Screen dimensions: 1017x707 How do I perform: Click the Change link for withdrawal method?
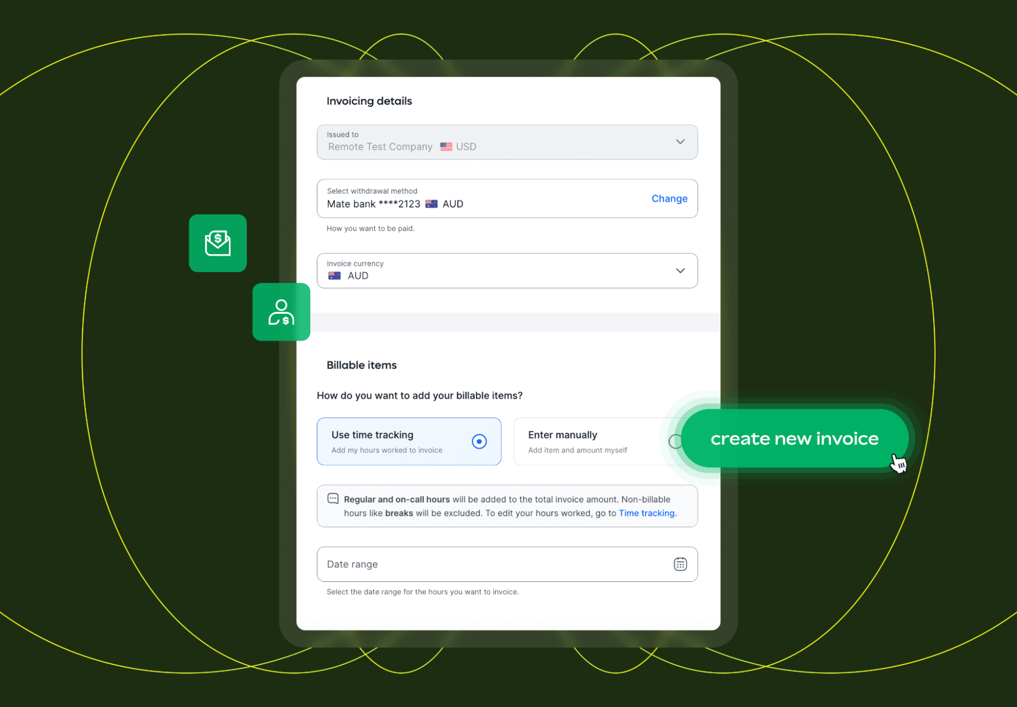click(669, 198)
